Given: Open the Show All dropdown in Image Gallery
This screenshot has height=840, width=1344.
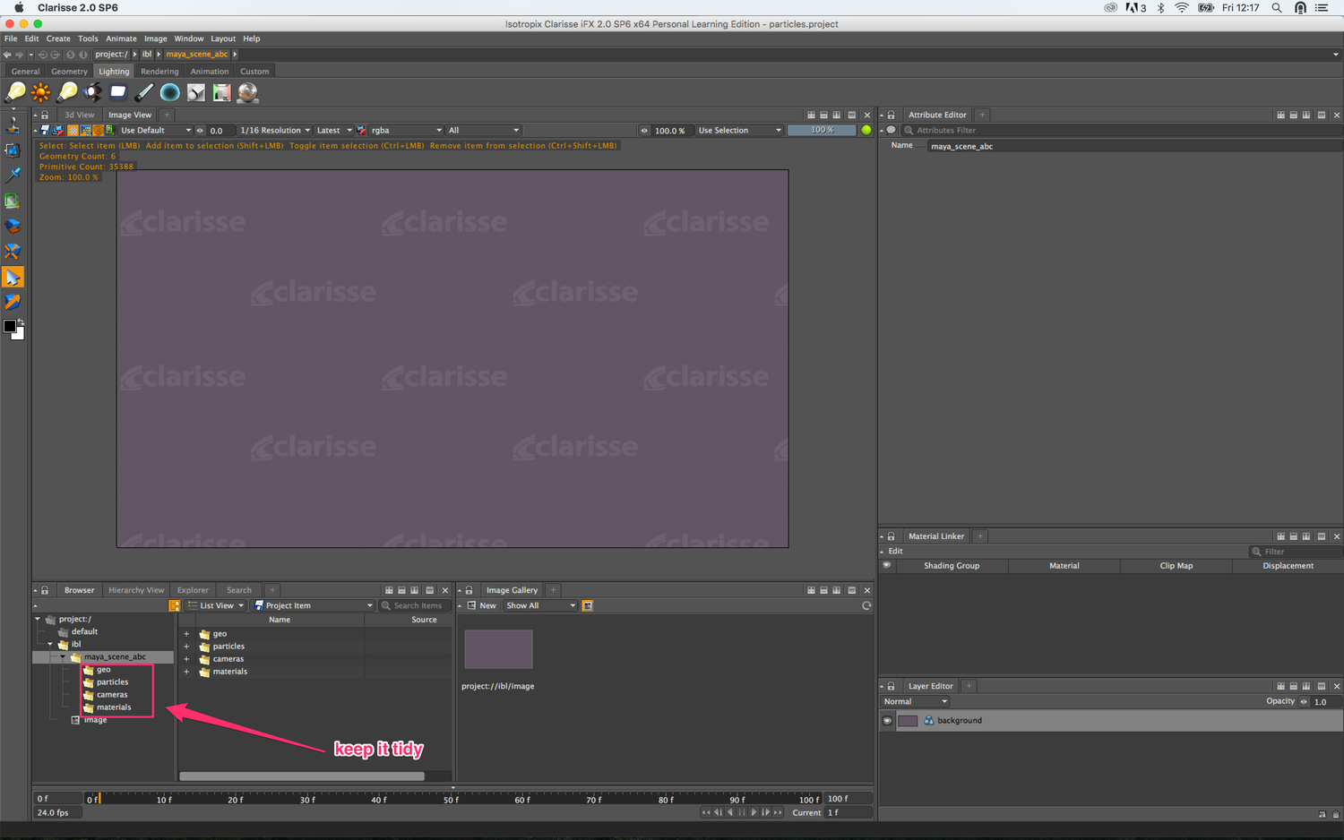Looking at the screenshot, I should click(540, 606).
